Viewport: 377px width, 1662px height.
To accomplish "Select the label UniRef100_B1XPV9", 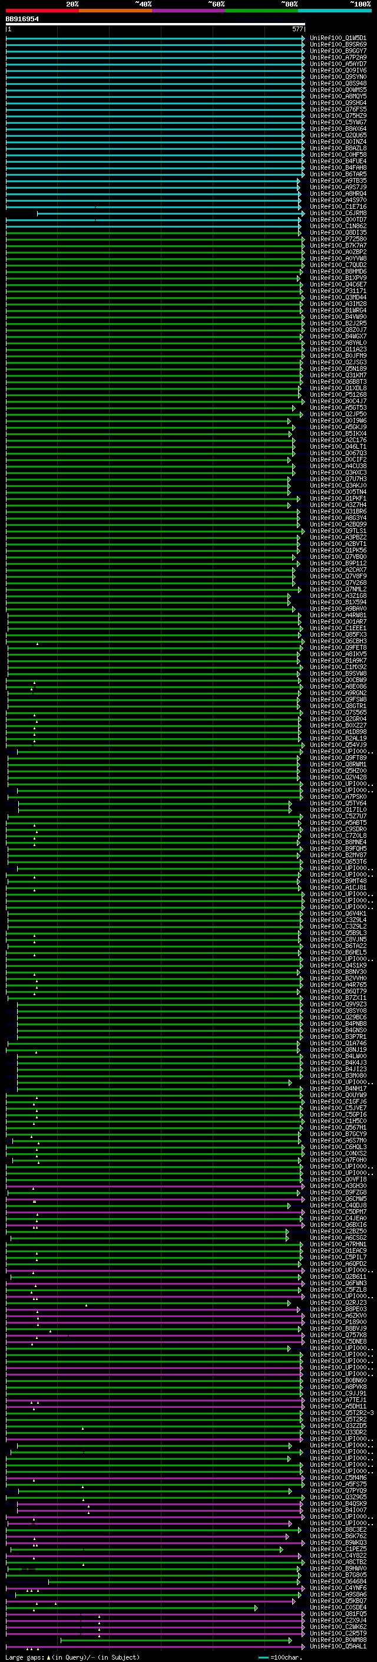I will click(338, 278).
